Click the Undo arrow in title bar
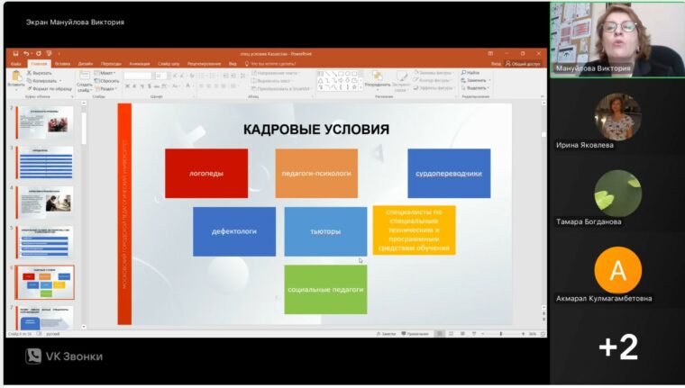685x388 pixels. tap(26, 54)
